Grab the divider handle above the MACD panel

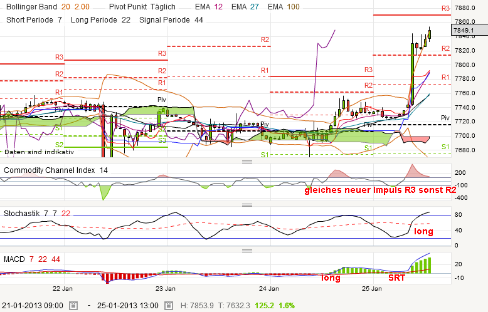click(247, 251)
